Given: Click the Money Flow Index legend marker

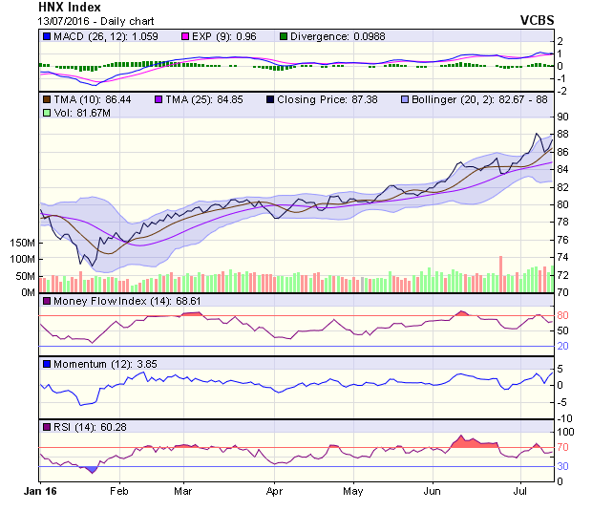Looking at the screenshot, I should point(46,302).
